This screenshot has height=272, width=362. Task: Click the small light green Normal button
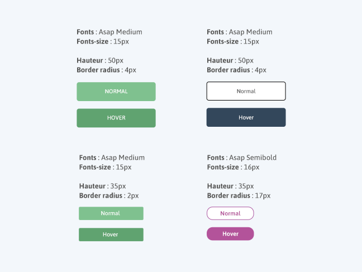pos(111,213)
